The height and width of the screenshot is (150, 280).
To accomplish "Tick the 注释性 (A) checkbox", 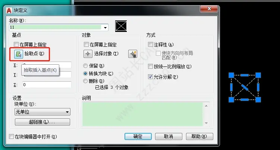I will [x=150, y=44].
